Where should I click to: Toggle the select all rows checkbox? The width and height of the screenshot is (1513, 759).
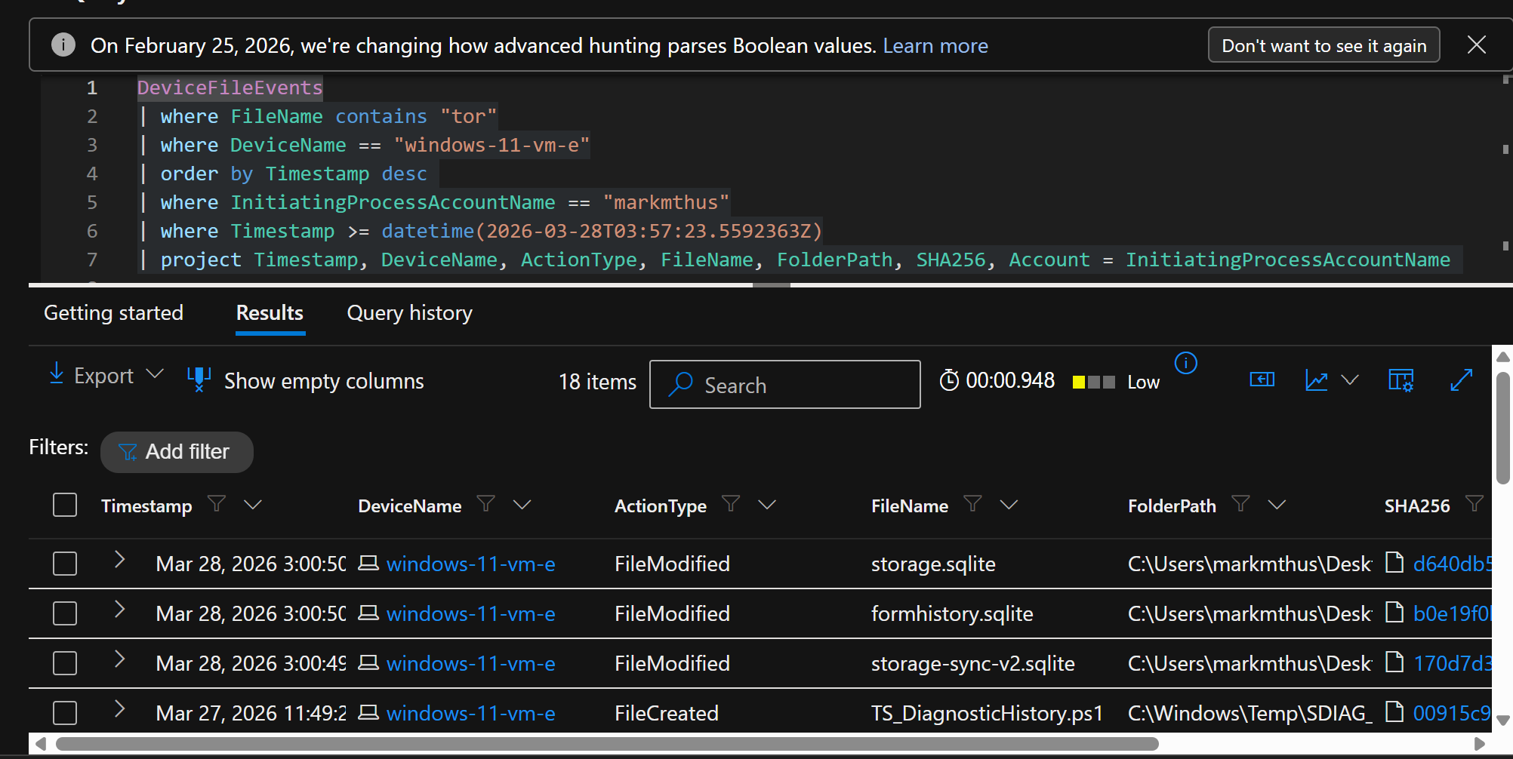coord(65,505)
